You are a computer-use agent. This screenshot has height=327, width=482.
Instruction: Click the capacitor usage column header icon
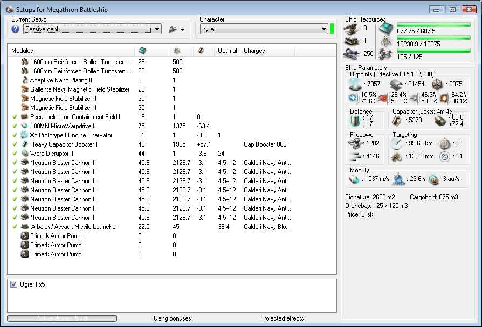[x=201, y=50]
